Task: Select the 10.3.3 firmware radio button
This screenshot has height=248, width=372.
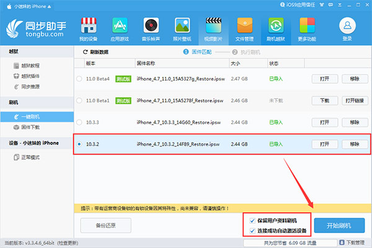Action: pos(79,122)
